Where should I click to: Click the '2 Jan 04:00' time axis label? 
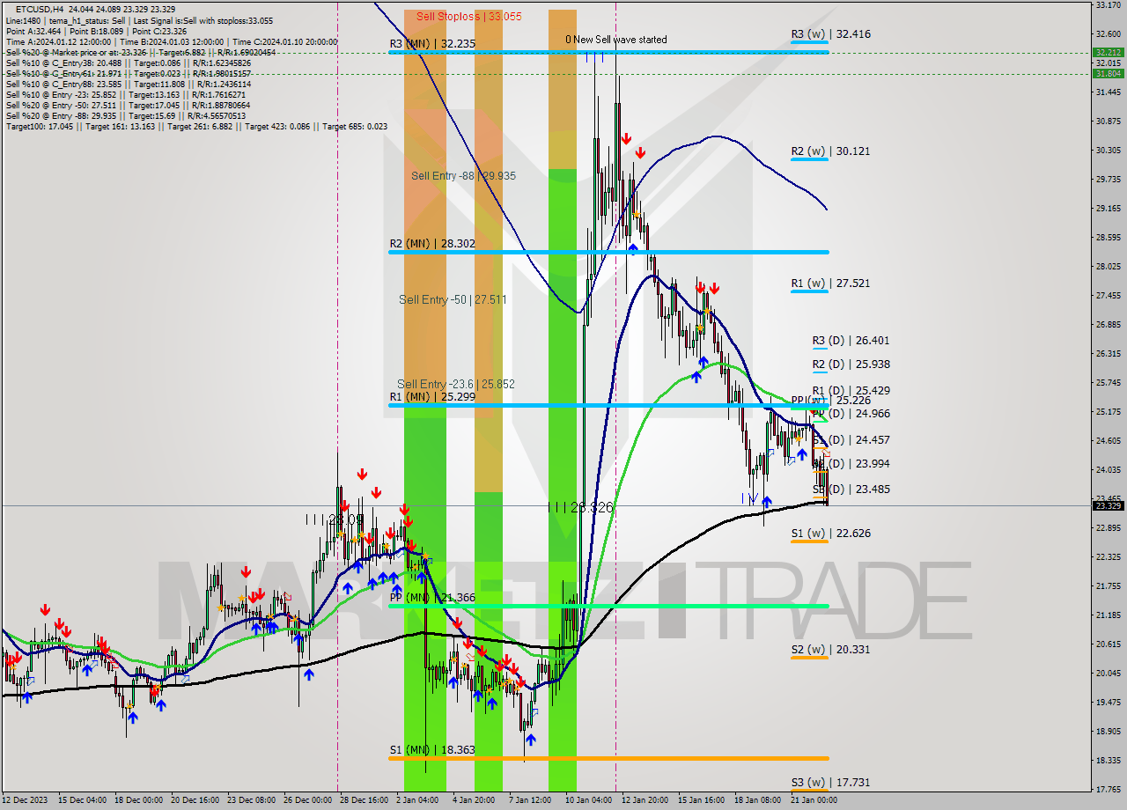[417, 800]
